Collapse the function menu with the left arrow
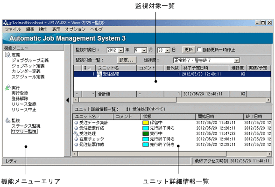The image size is (275, 187). pyautogui.click(x=68, y=100)
